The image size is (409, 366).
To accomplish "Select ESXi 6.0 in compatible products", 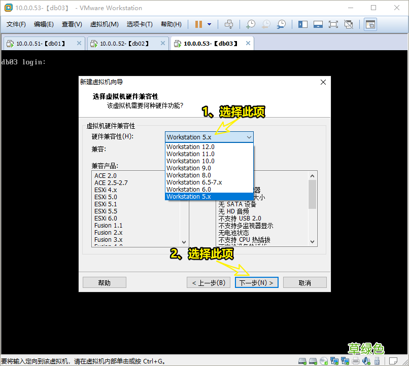I will [x=106, y=218].
